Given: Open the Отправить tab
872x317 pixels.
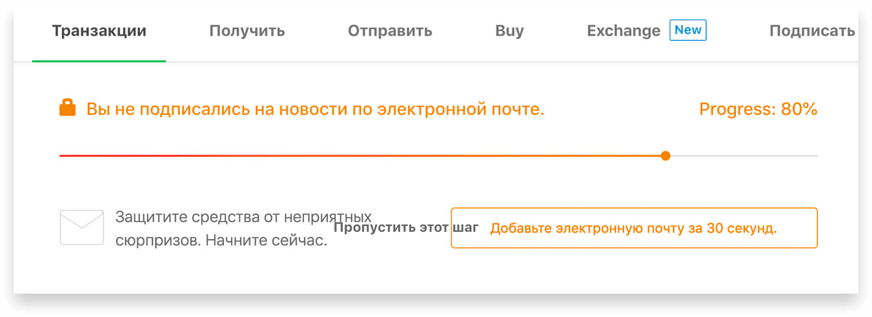Looking at the screenshot, I should (x=390, y=31).
